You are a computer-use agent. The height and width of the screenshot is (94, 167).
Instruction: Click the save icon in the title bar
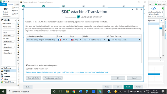coord(6,2)
